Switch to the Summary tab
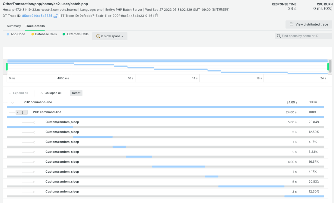This screenshot has height=203, width=334. pos(14,26)
